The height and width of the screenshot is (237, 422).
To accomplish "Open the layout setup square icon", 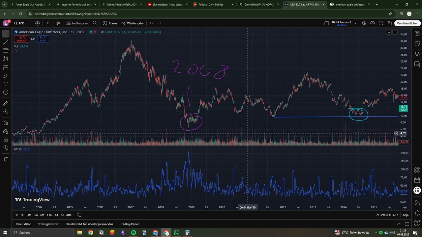I will 327,23.
